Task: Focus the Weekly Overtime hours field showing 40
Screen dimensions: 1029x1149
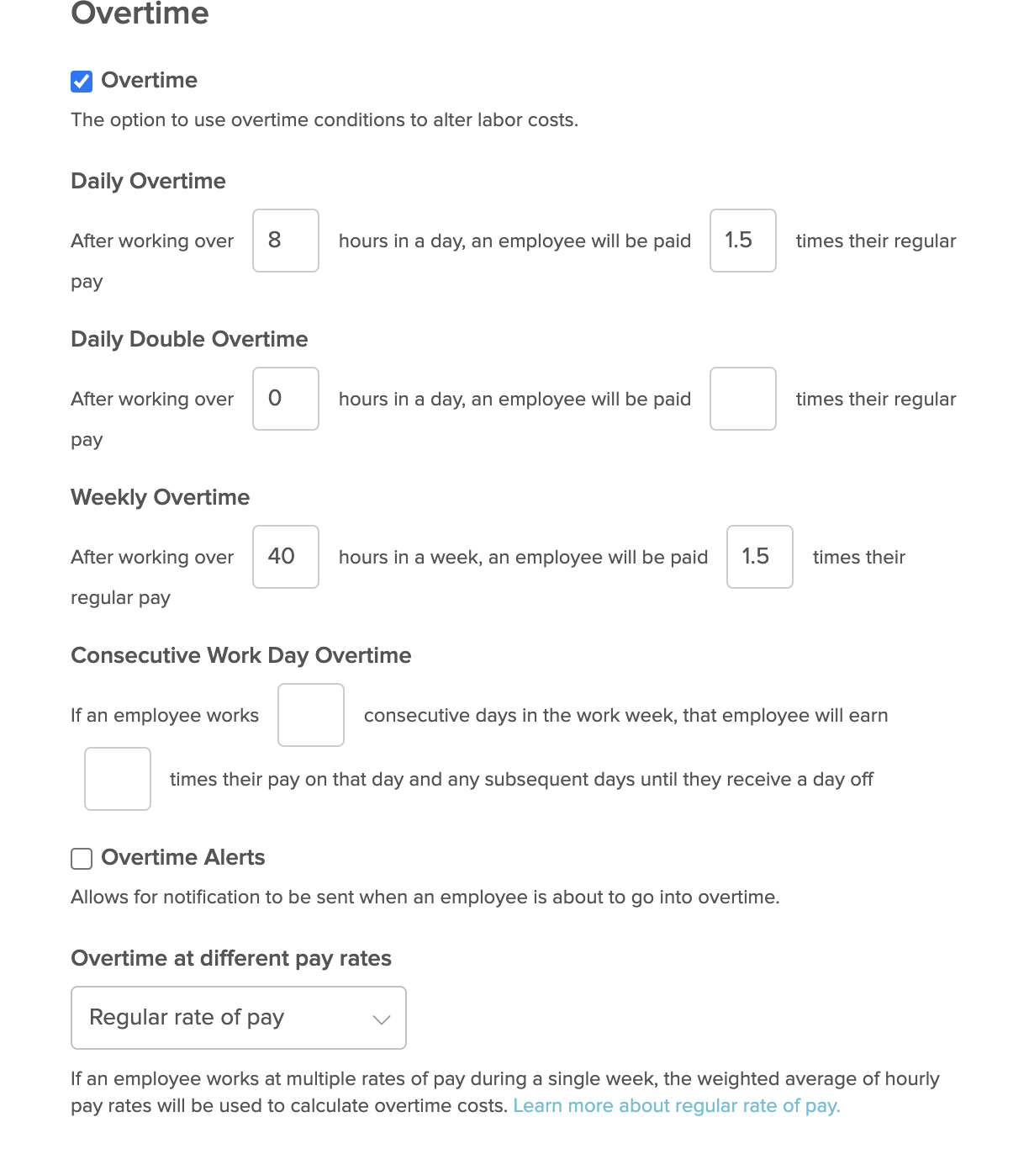Action: pos(286,557)
